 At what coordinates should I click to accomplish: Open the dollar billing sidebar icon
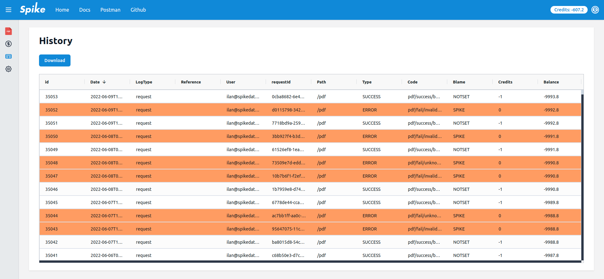[x=8, y=44]
